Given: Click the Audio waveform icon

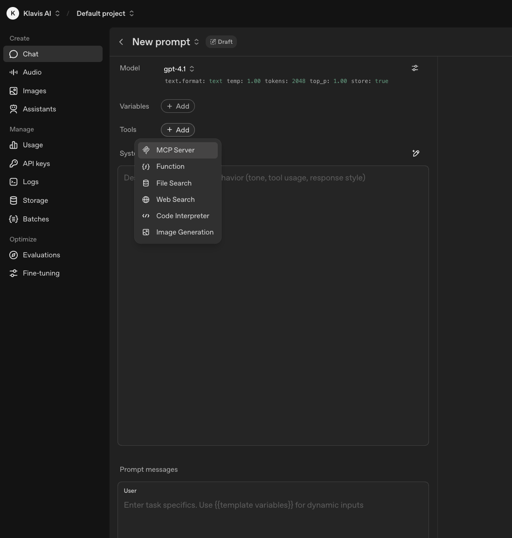Looking at the screenshot, I should pos(14,72).
